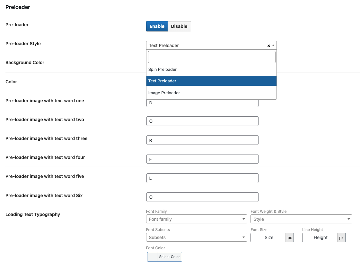Click the Font Size input field
The height and width of the screenshot is (266, 360).
[268, 237]
